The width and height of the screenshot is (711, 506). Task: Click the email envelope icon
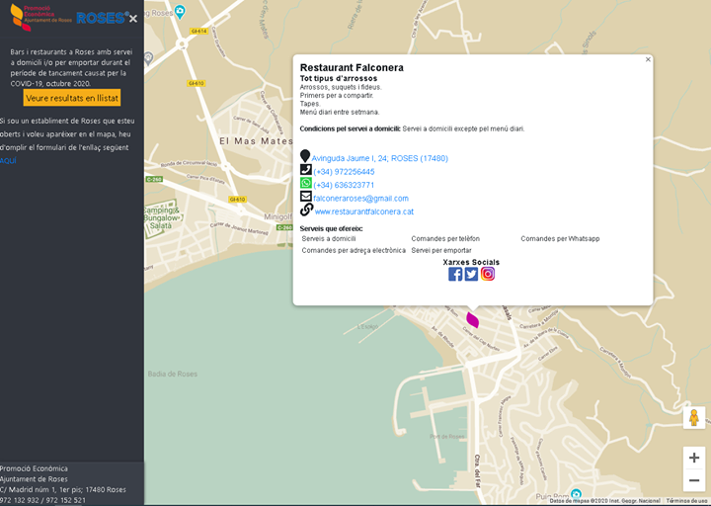pyautogui.click(x=306, y=197)
